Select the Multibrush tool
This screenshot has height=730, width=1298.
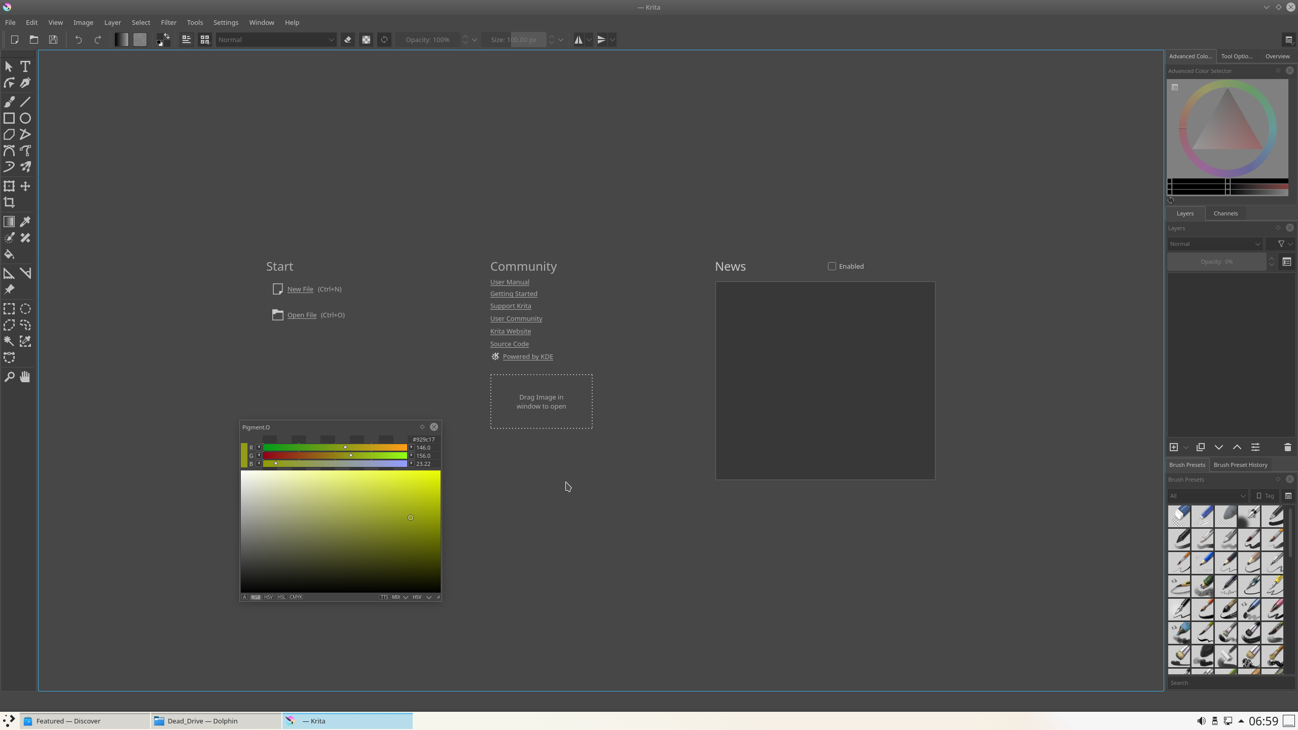(25, 167)
